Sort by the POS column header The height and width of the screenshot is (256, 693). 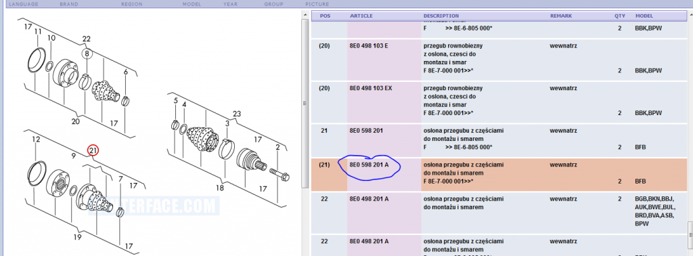(x=325, y=16)
